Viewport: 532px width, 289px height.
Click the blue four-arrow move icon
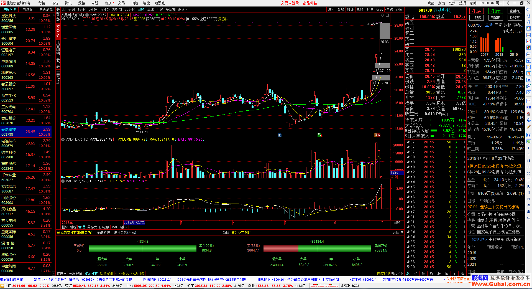529,120
